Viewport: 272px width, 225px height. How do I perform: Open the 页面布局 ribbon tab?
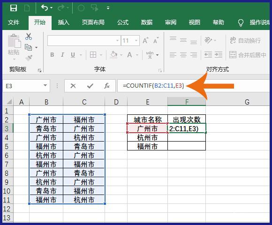(93, 22)
